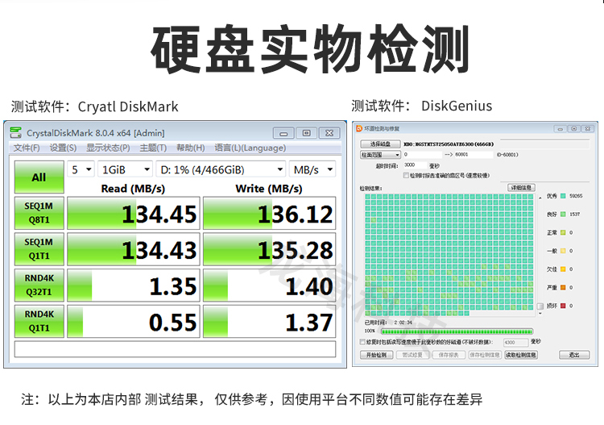This screenshot has height=425, width=604.
Task: Open the 显示状态(P) menu
Action: 108,148
